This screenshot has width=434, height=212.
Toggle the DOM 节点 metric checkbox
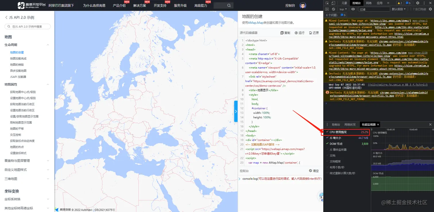coord(327,144)
